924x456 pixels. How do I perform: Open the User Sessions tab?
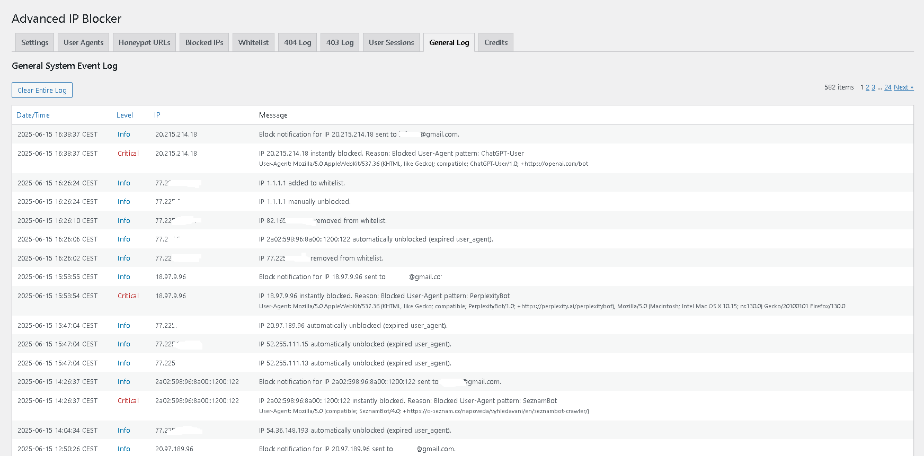391,42
